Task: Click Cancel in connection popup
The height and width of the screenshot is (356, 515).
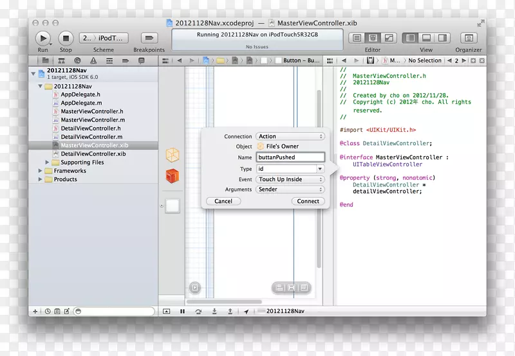Action: pyautogui.click(x=223, y=201)
